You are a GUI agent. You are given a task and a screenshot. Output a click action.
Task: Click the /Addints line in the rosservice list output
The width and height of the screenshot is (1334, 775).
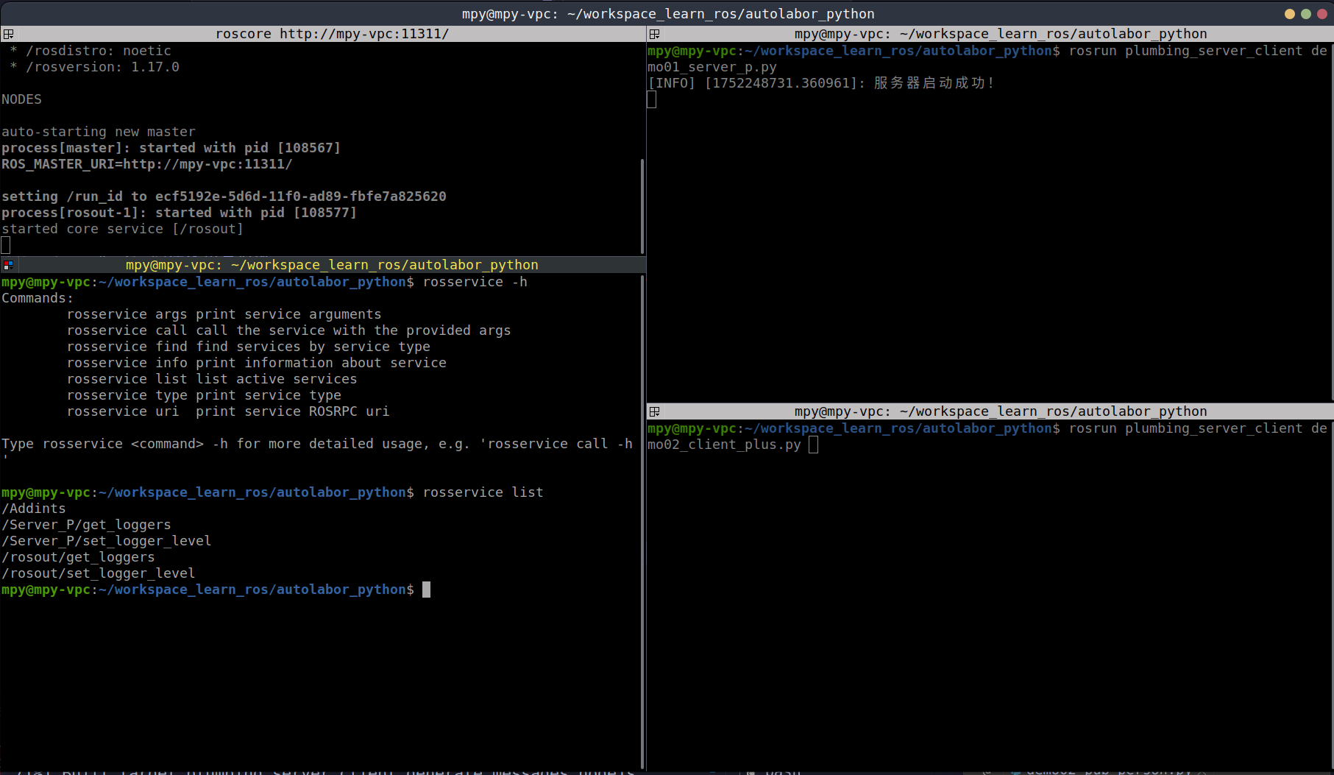coord(34,509)
